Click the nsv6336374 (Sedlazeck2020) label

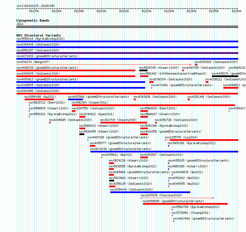point(171,79)
